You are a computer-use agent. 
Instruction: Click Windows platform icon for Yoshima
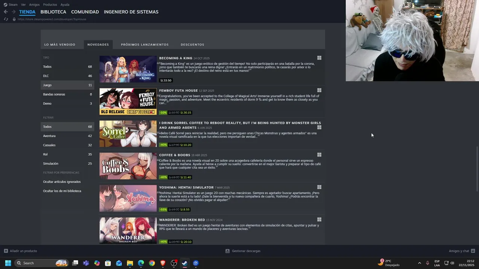coord(319,187)
